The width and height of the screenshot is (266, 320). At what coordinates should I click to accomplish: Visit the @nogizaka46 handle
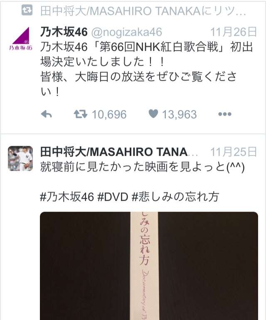pos(127,32)
